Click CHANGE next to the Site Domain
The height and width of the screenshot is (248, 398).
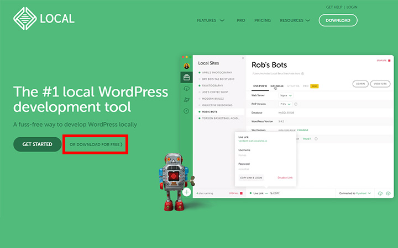pyautogui.click(x=302, y=130)
